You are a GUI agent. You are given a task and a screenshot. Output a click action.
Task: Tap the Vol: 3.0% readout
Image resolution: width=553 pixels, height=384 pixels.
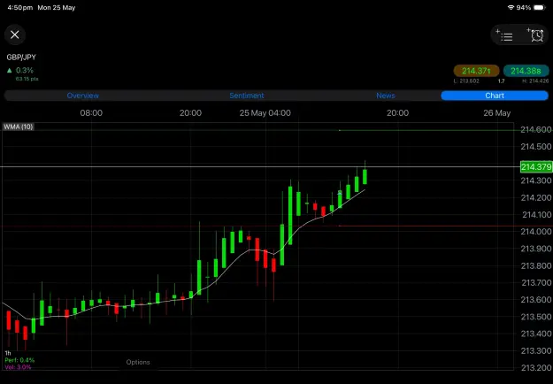tap(18, 367)
